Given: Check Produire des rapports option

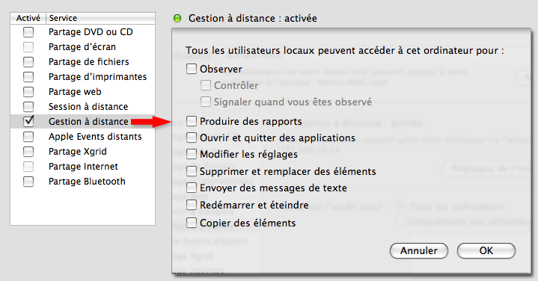Looking at the screenshot, I should (192, 121).
